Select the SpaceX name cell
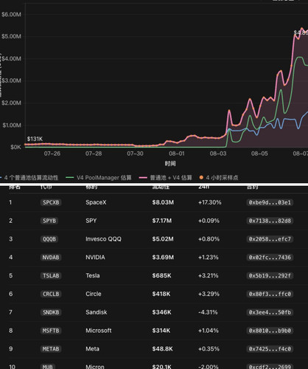308x369 pixels. pos(96,202)
